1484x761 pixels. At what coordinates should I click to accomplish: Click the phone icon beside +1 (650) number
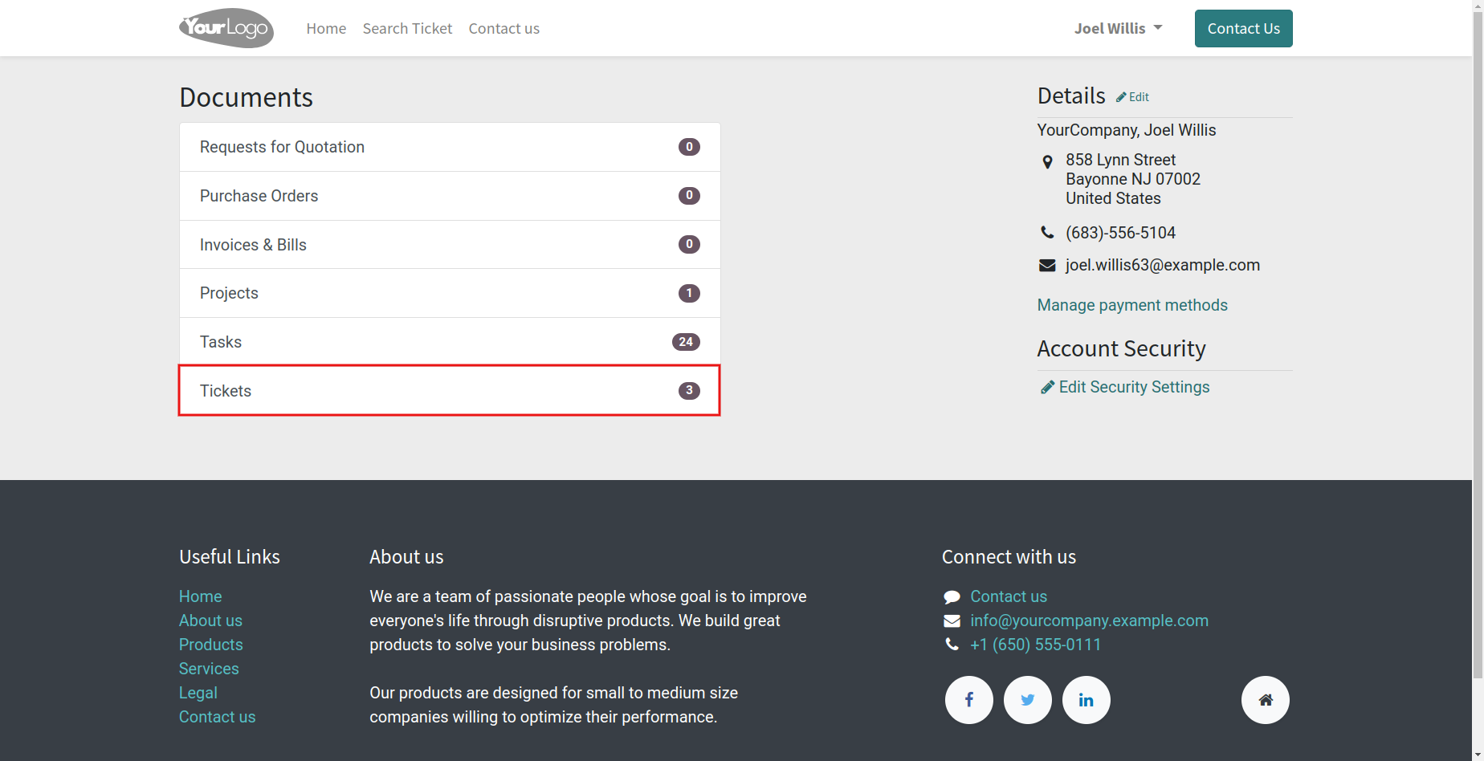[x=952, y=645]
